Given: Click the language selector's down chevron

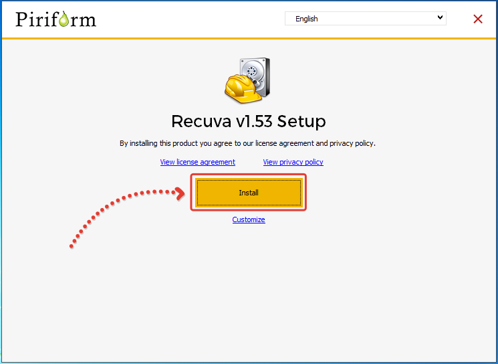Looking at the screenshot, I should pos(440,18).
